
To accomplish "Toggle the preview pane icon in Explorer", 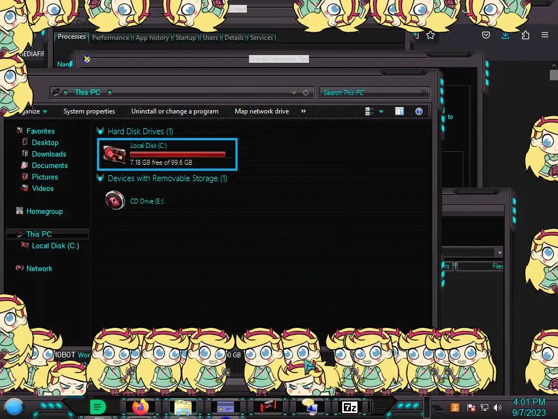I will (399, 111).
